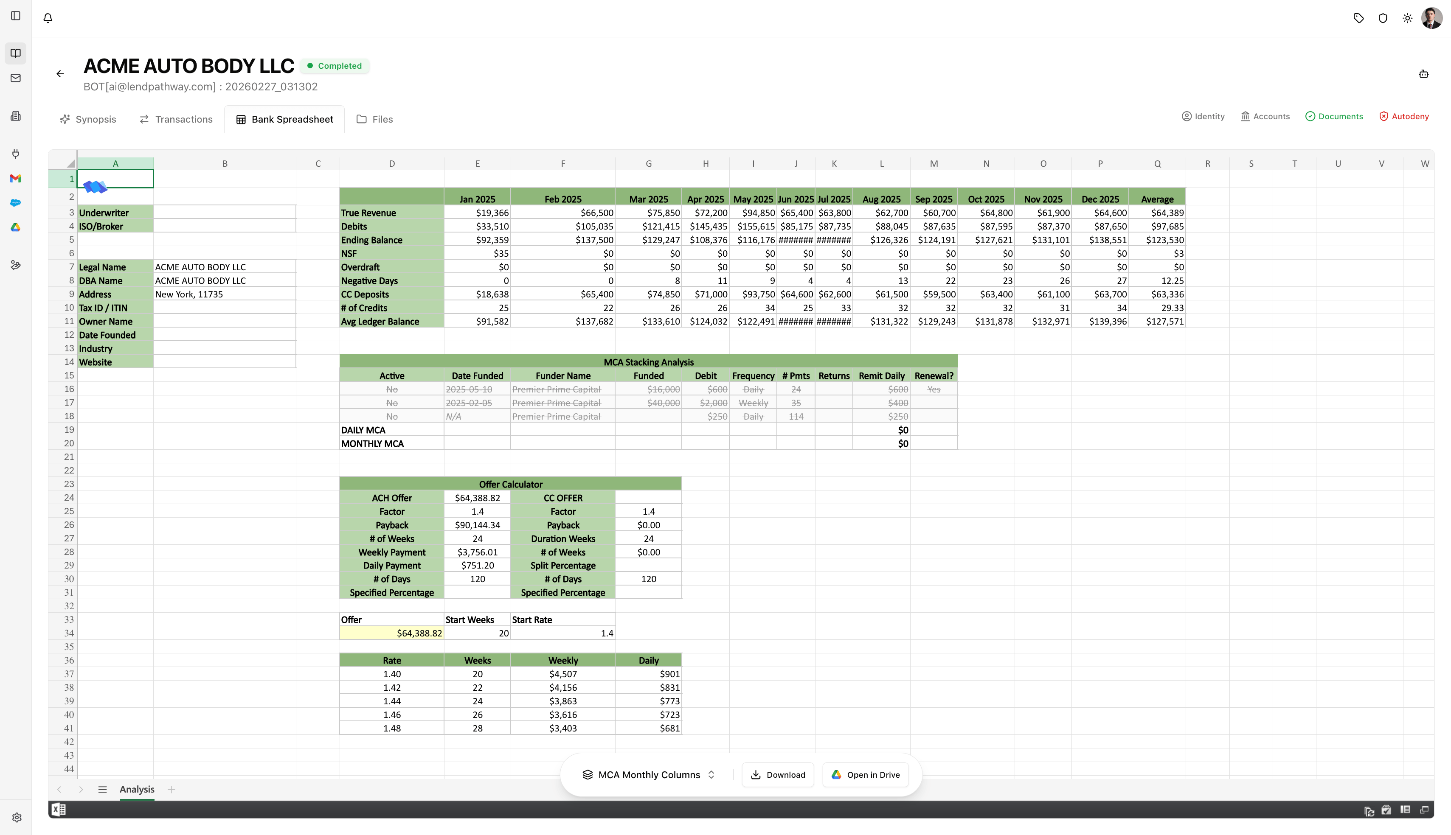The width and height of the screenshot is (1451, 835).
Task: Select all cells via corner triangle
Action: [70, 163]
